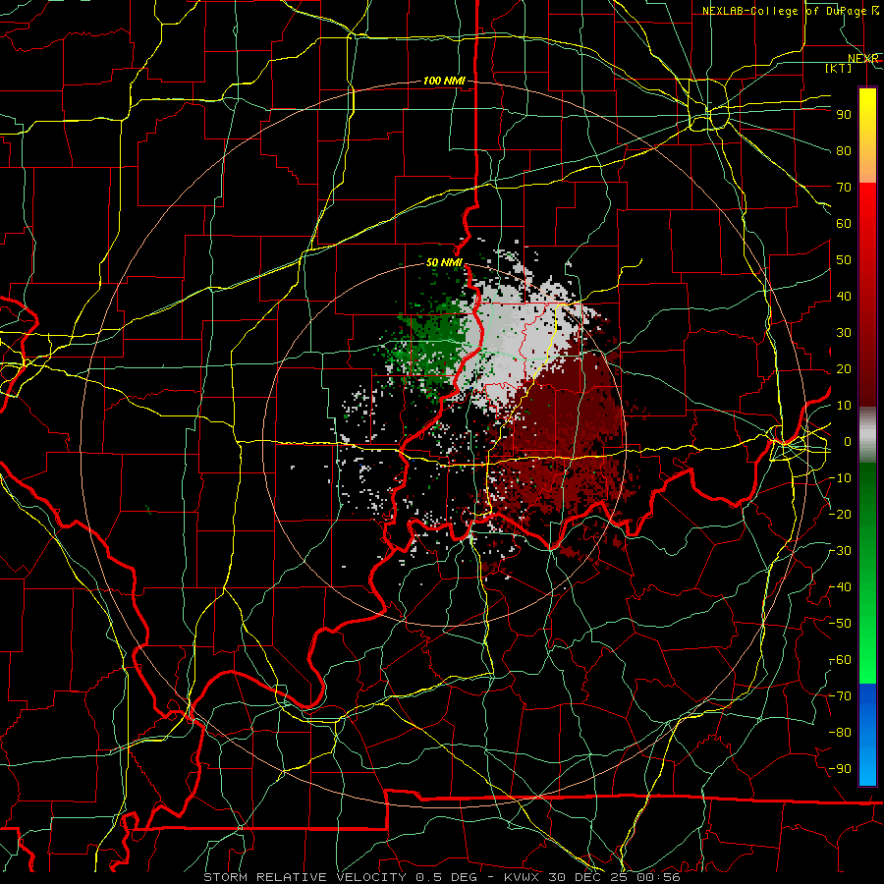This screenshot has height=884, width=884.
Task: Click the STORM RELATIVE VELOCITY product caption
Action: tap(306, 877)
